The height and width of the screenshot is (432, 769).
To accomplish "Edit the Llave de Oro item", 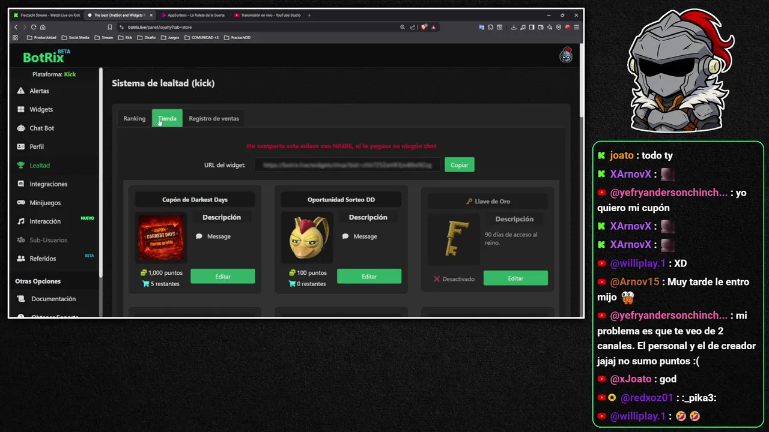I will (x=515, y=278).
